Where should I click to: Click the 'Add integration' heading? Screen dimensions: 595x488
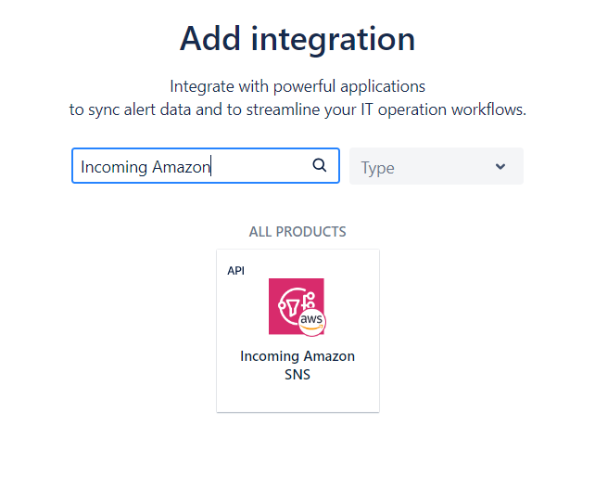pyautogui.click(x=297, y=39)
